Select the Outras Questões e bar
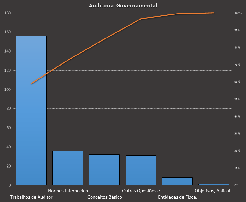This screenshot has height=202, width=246. [x=141, y=170]
